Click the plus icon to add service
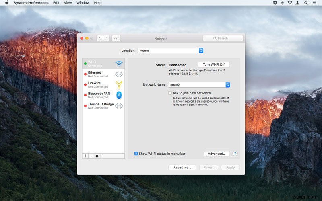 point(85,156)
